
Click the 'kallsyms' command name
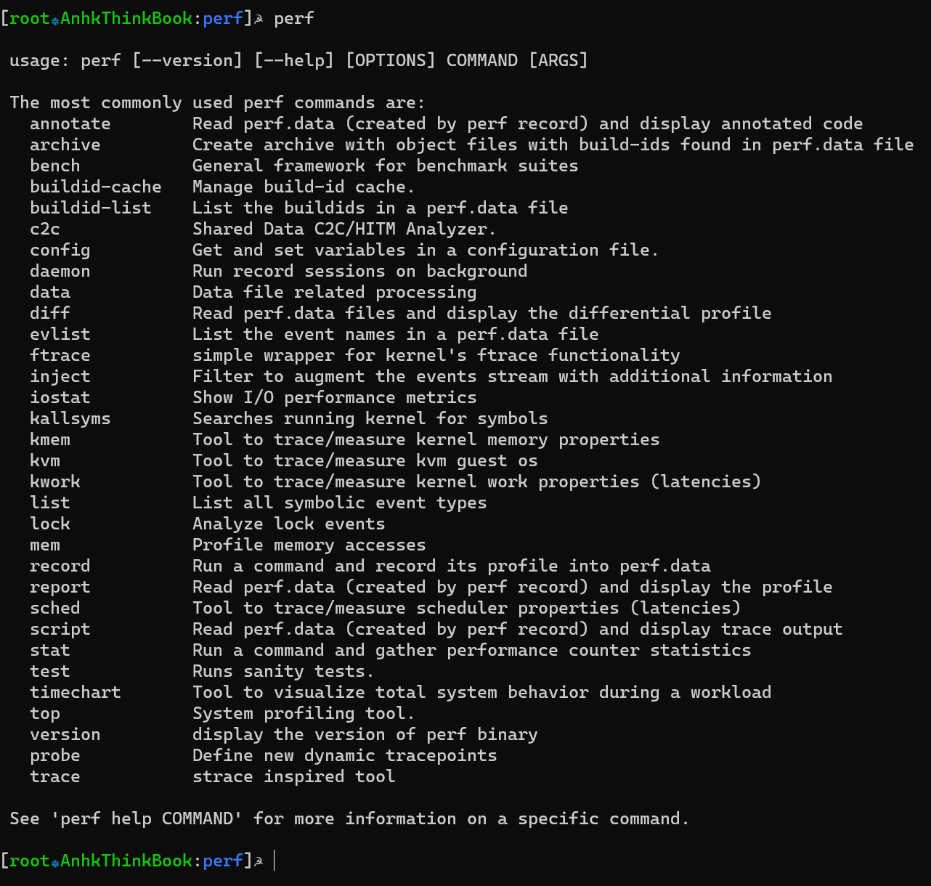point(70,419)
